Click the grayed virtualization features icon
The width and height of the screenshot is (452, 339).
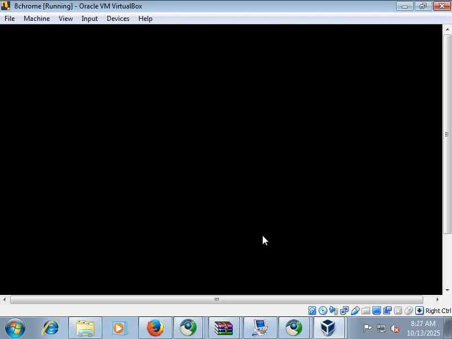(398, 310)
